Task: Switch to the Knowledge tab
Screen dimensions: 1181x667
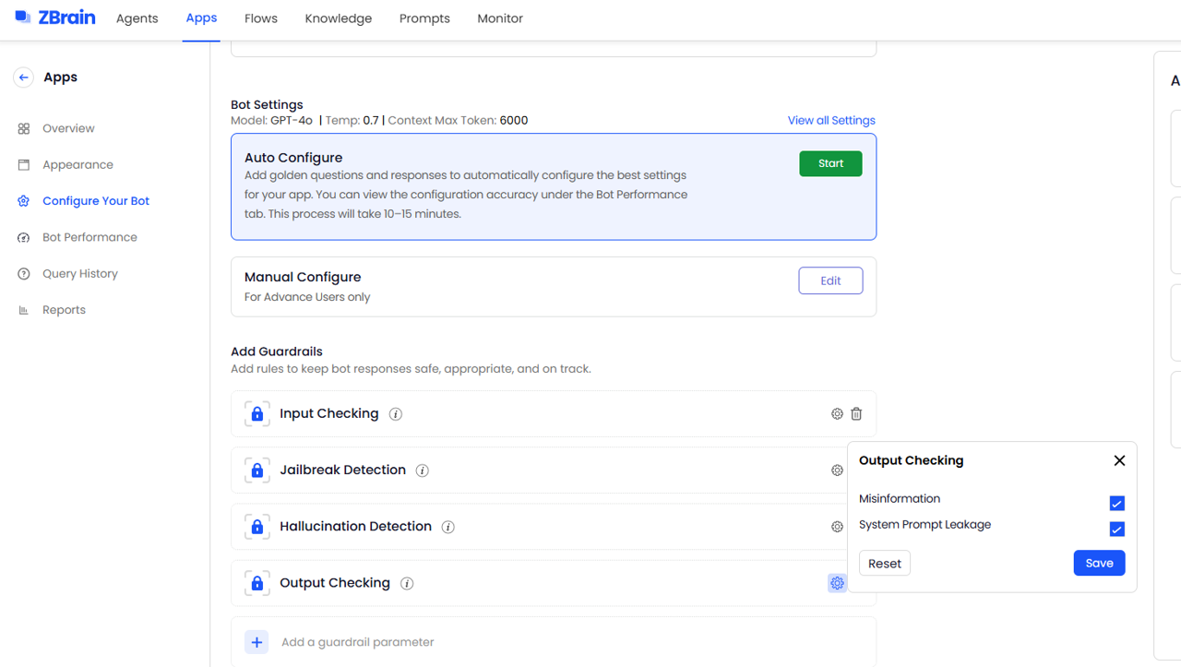Action: pos(339,18)
